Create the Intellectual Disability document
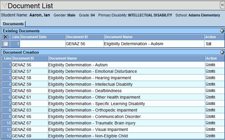Screen dimensions: 225x140 210,84
